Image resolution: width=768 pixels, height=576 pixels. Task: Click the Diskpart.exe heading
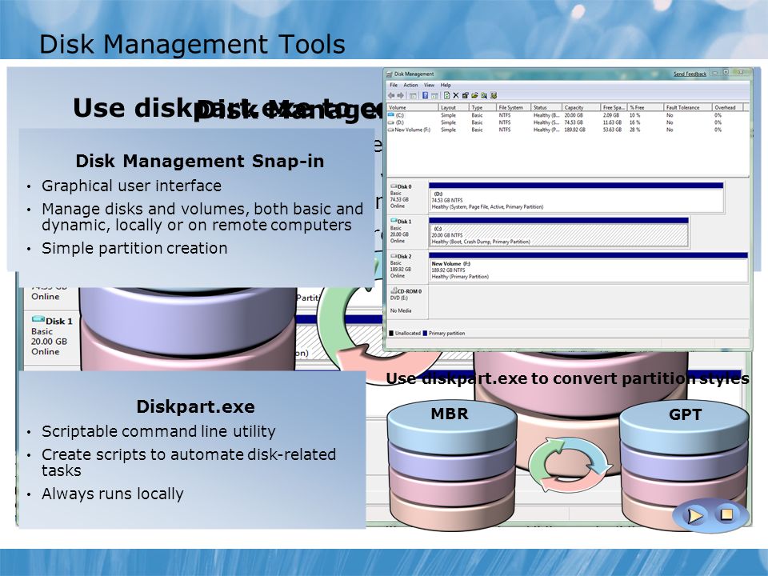[195, 406]
